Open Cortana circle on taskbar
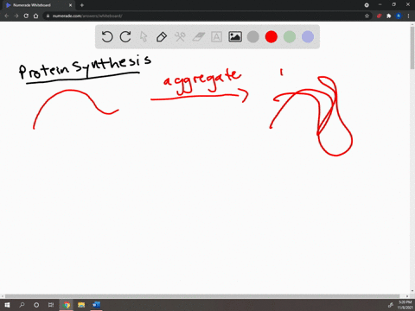 click(x=36, y=305)
